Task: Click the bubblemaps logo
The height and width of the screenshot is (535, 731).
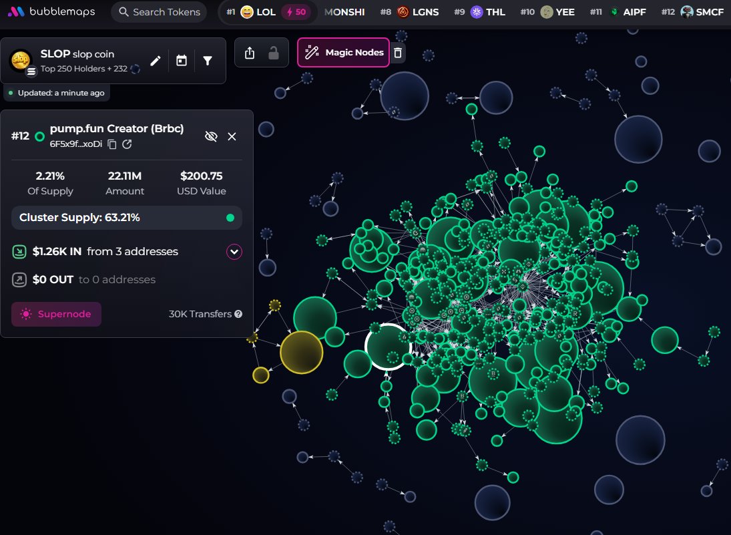Action: pyautogui.click(x=51, y=11)
